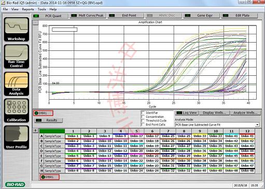Expand the plate grid with plus button

pyautogui.click(x=35, y=130)
